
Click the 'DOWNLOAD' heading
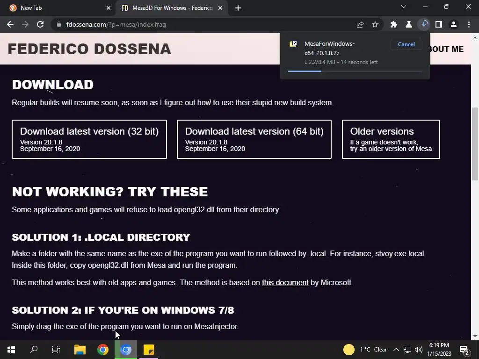point(52,85)
